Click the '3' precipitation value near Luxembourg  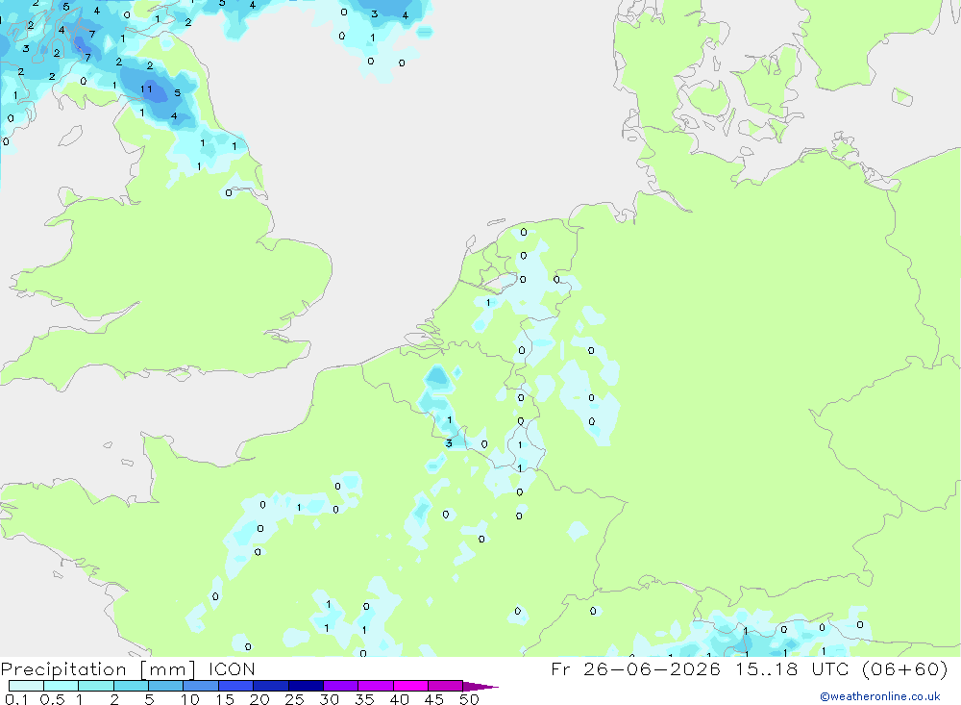point(449,443)
